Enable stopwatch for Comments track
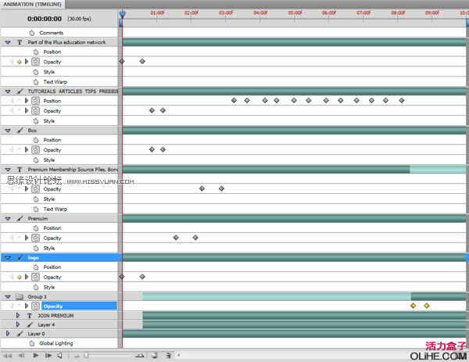The image size is (469, 362). [x=32, y=33]
